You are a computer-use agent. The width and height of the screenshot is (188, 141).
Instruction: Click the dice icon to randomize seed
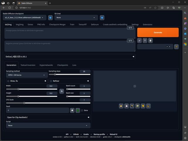click(72, 110)
